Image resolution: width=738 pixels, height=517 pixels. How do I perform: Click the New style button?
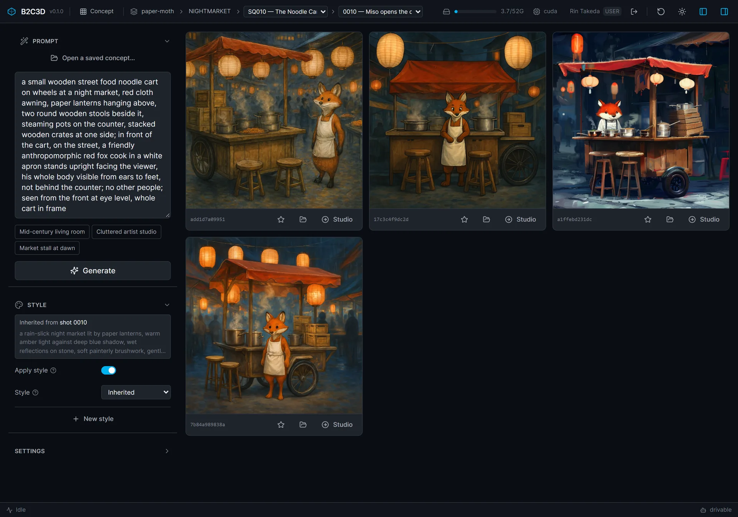[x=93, y=419]
